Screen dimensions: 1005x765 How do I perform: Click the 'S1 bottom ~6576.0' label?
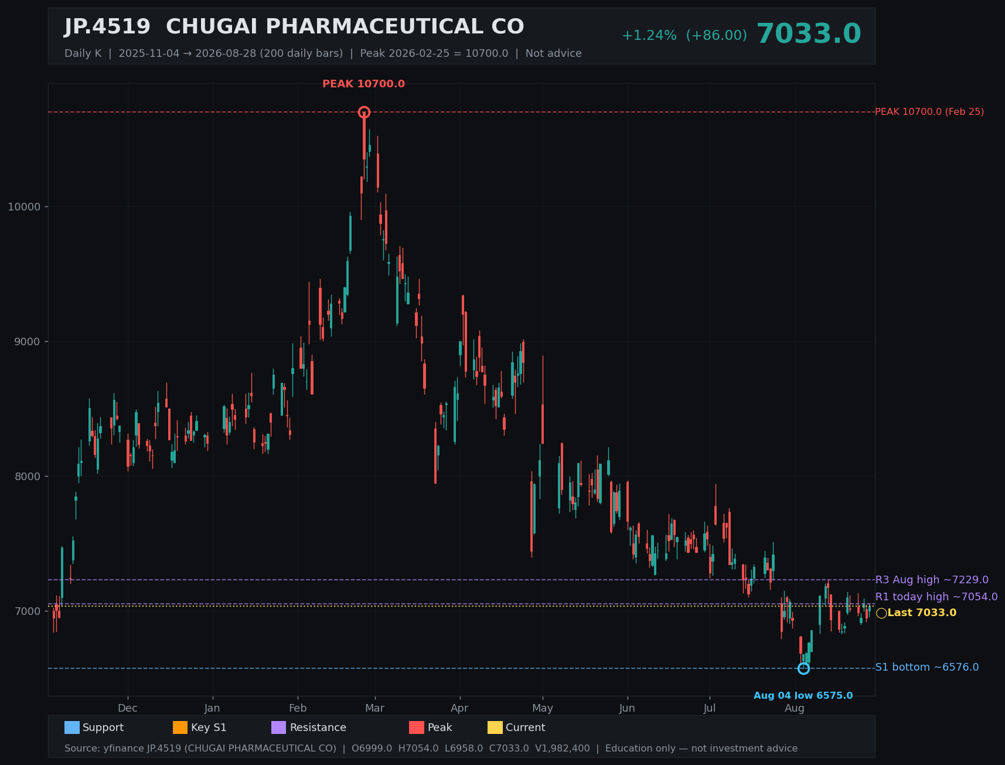927,667
